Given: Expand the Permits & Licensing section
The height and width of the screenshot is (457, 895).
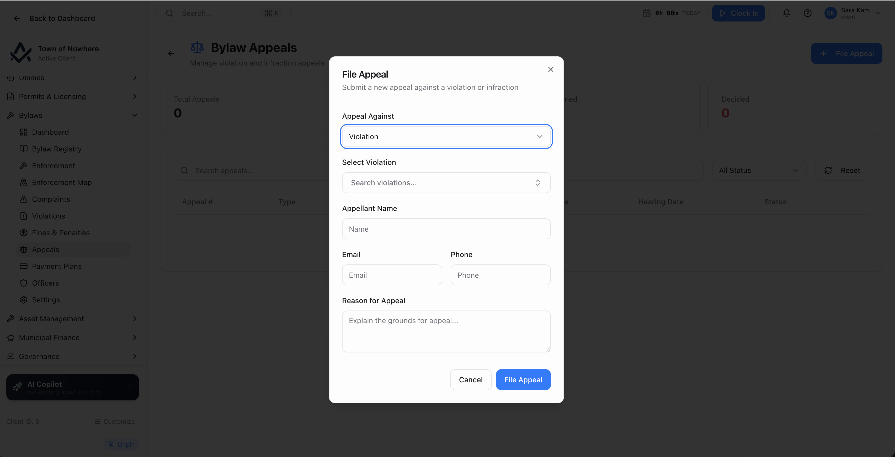Looking at the screenshot, I should (72, 96).
